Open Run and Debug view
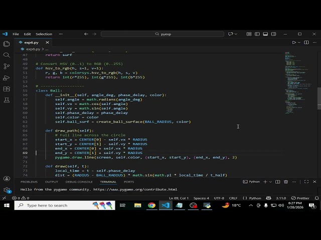Viewport: 321px width, 240px height. 6,77
